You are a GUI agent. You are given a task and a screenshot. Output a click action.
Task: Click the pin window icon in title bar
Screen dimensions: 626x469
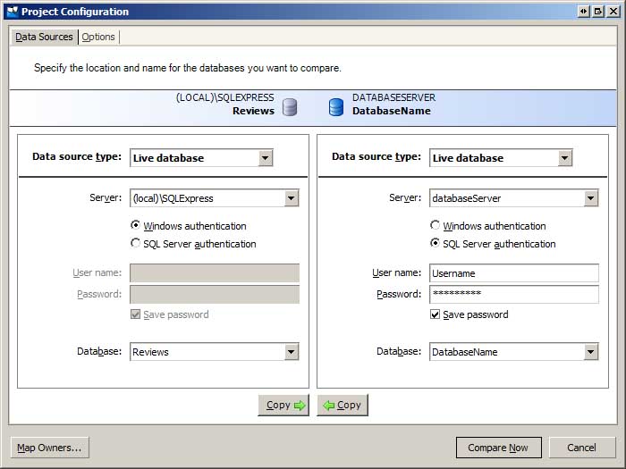(584, 12)
